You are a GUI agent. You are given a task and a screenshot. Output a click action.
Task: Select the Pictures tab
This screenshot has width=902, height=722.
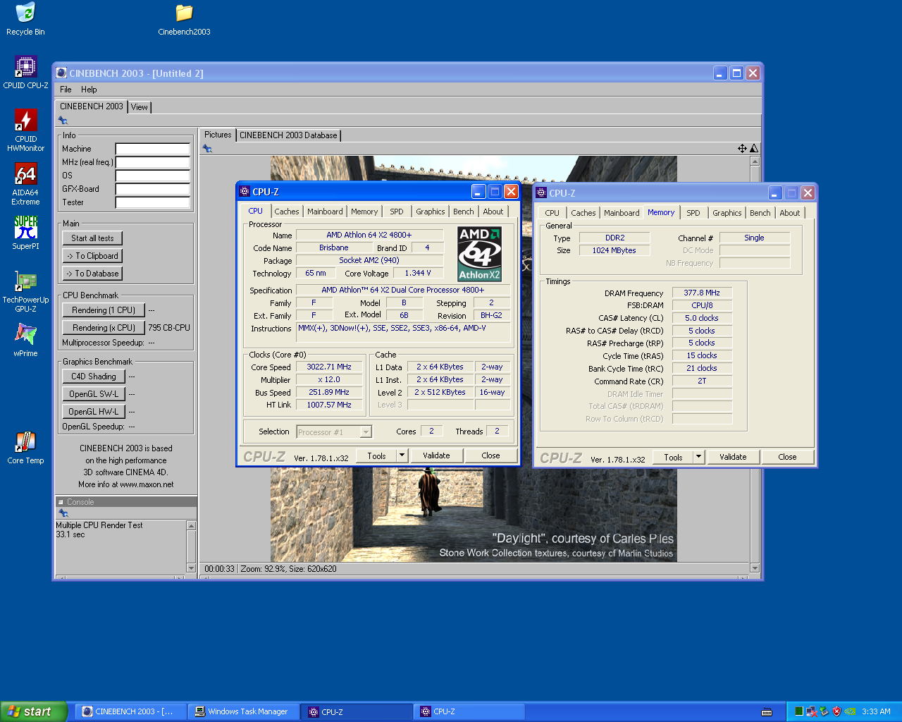[x=218, y=135]
